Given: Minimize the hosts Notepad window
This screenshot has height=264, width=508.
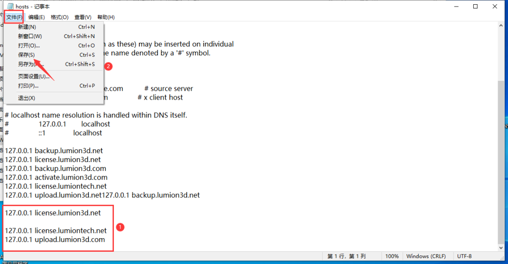Looking at the screenshot, I should pos(454,7).
